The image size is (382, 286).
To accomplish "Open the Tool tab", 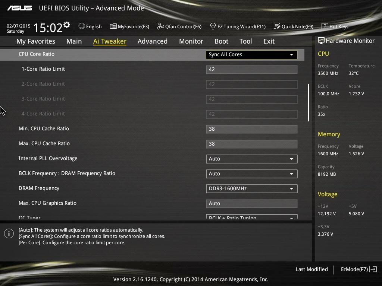I will [x=245, y=41].
